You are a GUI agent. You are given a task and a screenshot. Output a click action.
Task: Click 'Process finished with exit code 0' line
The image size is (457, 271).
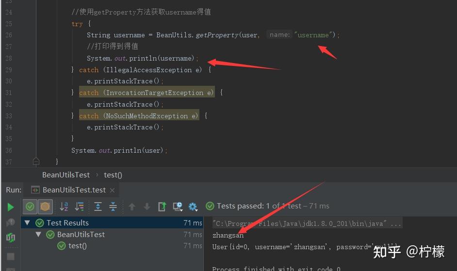click(277, 269)
